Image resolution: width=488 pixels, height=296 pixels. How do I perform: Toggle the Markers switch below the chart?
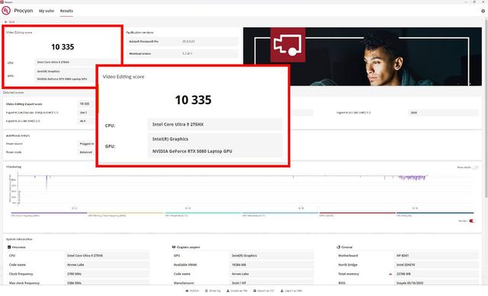[x=472, y=221]
